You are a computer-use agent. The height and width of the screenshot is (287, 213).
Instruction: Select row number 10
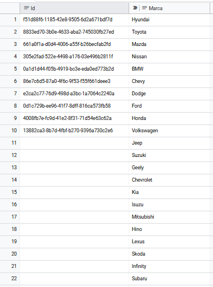coord(10,131)
